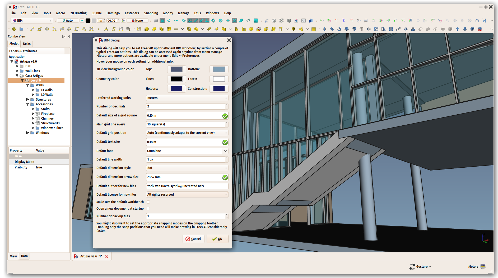Open the Manage menu
Screen dimensions: 498x278
183,13
